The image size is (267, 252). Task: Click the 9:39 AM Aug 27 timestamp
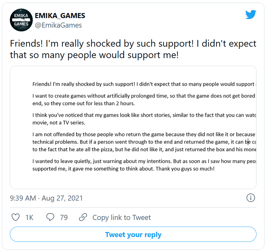tap(46, 198)
